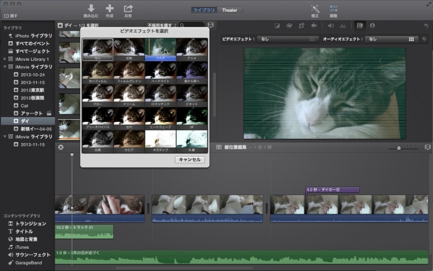433x271 pixels.
Task: Select トランジション in content library
Action: coord(30,224)
